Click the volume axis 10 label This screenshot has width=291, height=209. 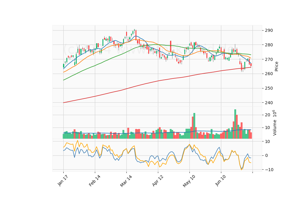tap(267, 128)
